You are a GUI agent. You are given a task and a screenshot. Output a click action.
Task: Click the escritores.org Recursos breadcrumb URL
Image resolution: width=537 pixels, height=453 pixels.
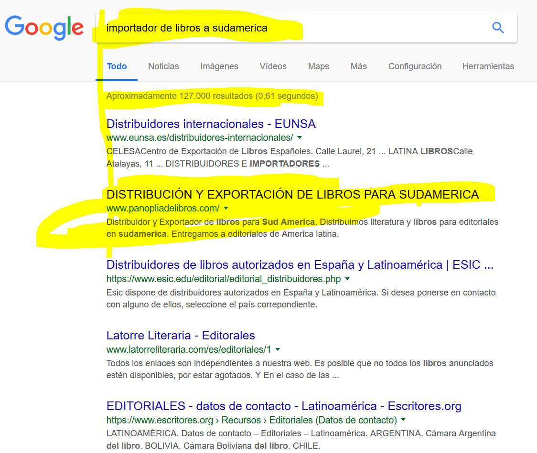tap(252, 420)
